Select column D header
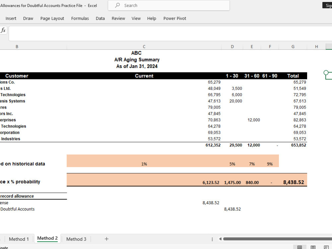Screen dimensions: 332x249 coord(232,46)
